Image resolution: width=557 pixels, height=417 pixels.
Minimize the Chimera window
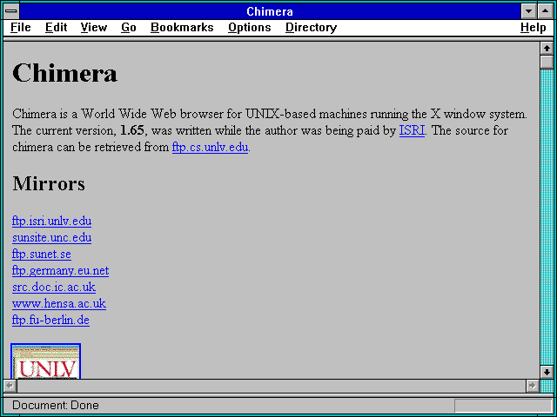click(528, 11)
